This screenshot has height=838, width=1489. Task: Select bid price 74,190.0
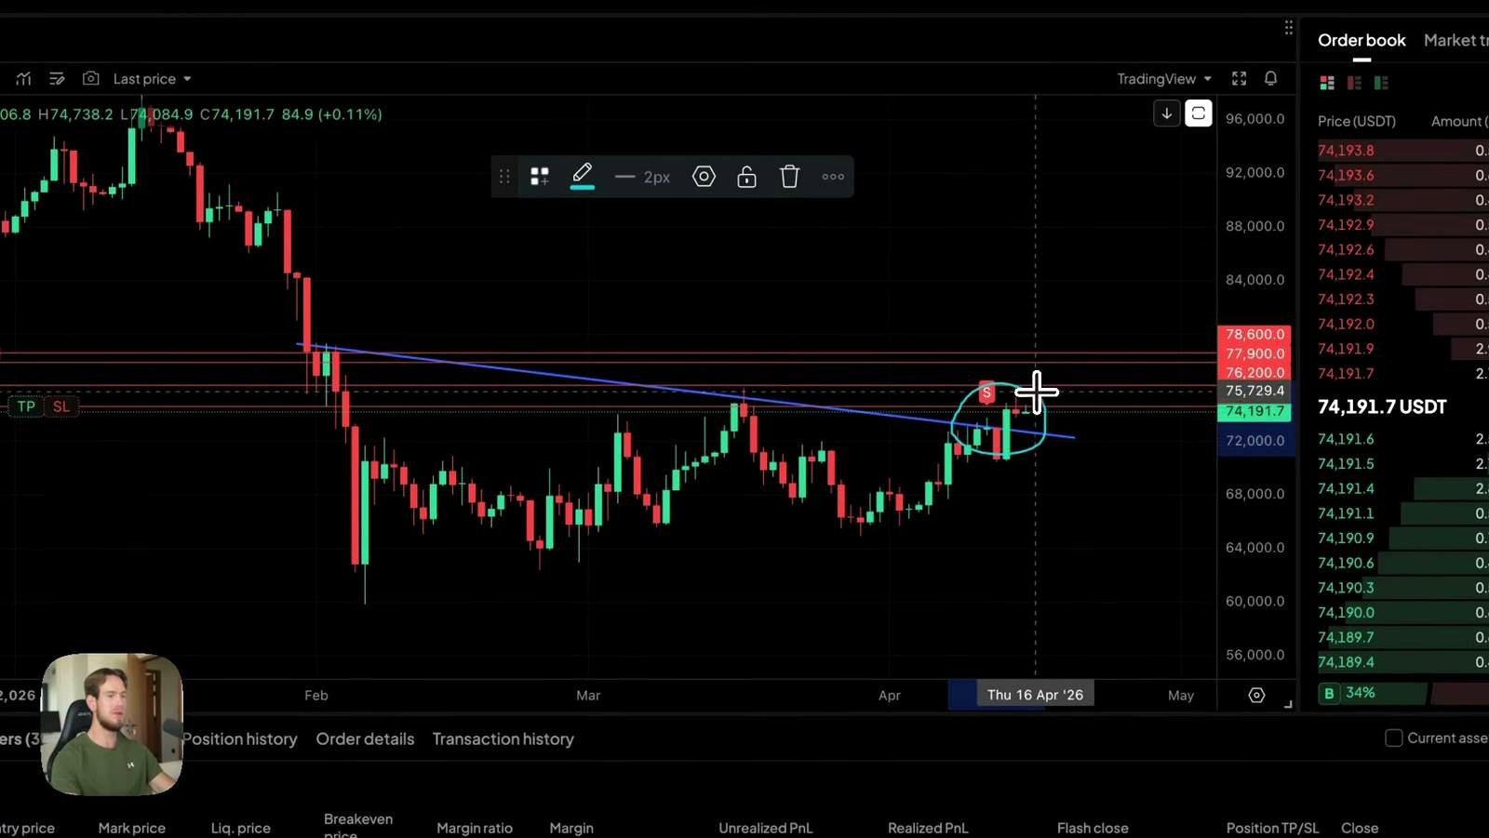click(x=1346, y=612)
